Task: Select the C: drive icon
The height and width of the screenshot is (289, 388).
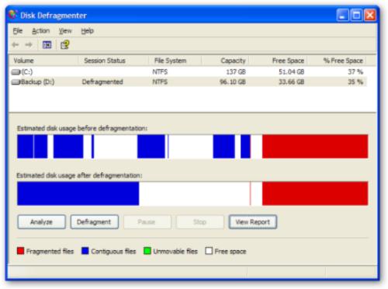Action: 16,71
